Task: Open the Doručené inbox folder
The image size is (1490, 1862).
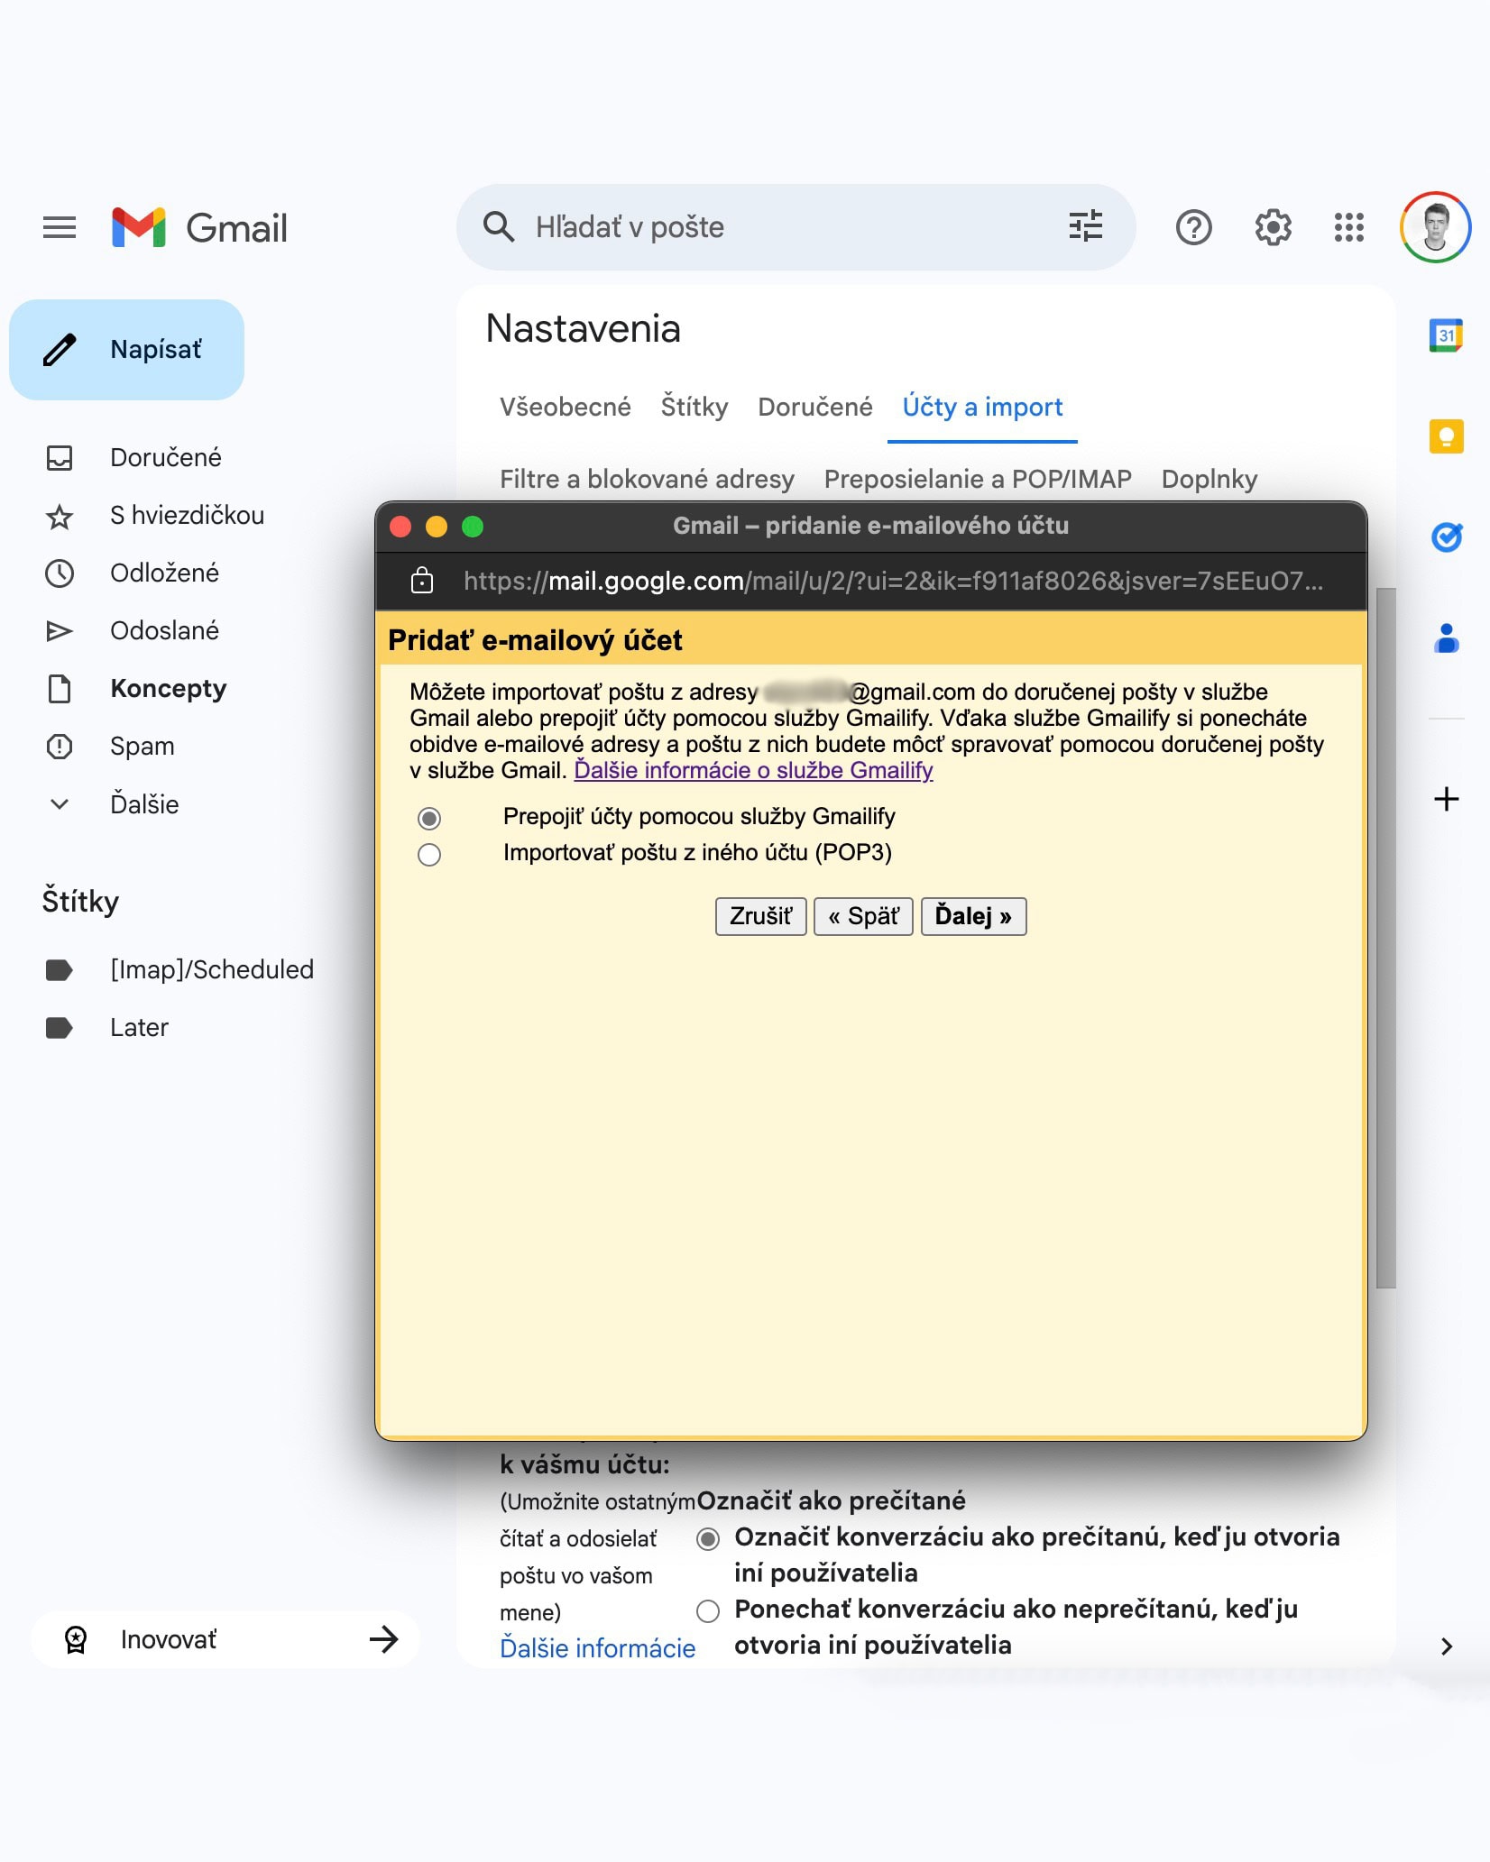Action: coord(165,457)
